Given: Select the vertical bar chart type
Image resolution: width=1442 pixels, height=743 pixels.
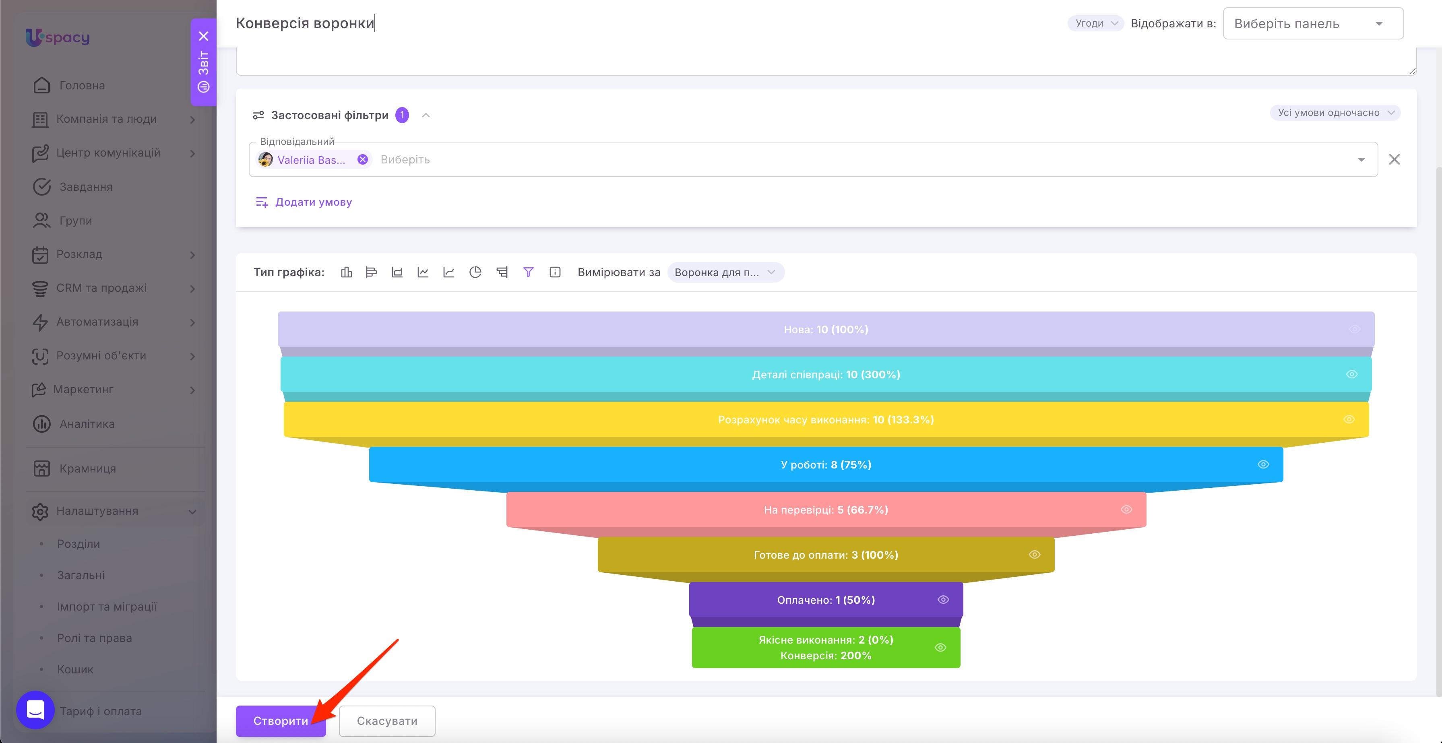Looking at the screenshot, I should click(347, 272).
